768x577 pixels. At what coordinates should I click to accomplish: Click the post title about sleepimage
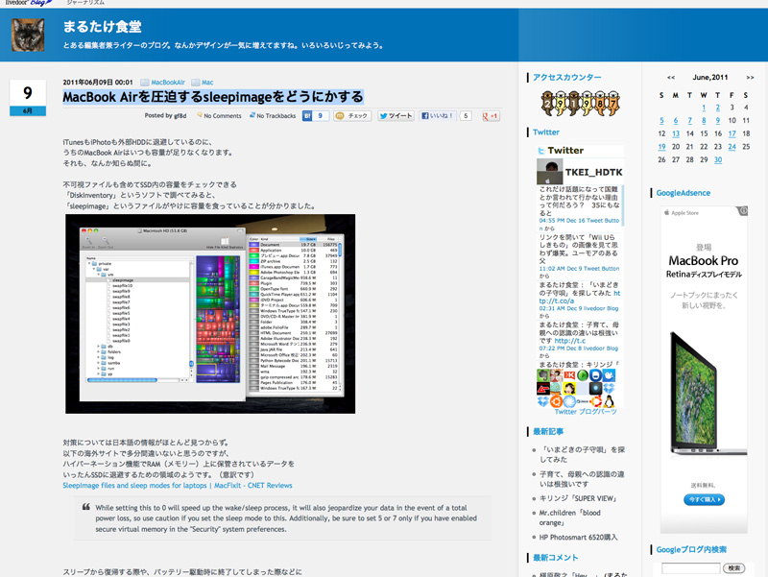click(x=213, y=97)
